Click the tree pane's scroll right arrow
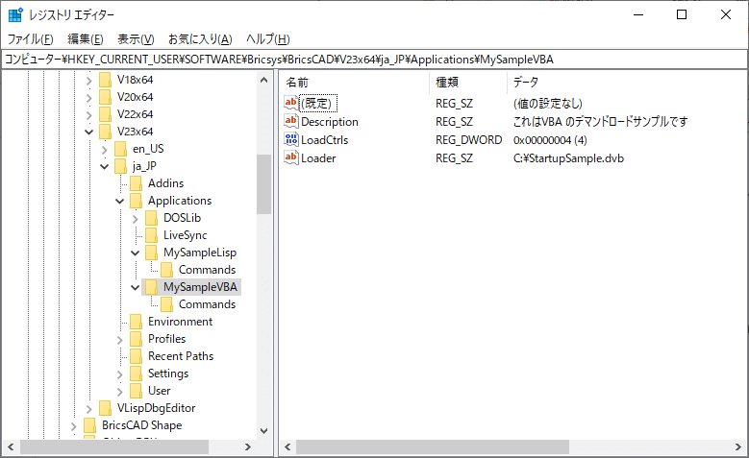The height and width of the screenshot is (458, 749). pyautogui.click(x=247, y=447)
